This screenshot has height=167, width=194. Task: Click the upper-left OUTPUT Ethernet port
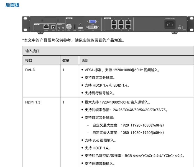[114, 23]
